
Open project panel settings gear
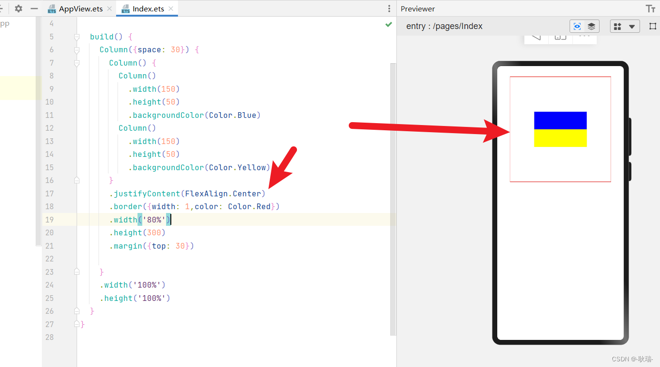19,9
